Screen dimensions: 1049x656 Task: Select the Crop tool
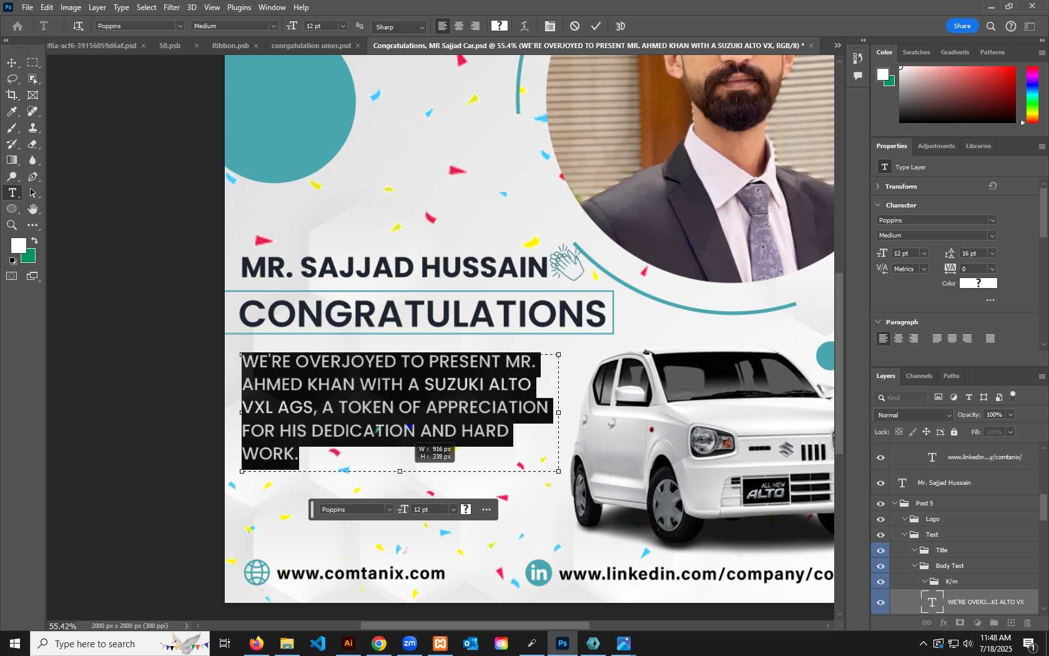(x=12, y=95)
